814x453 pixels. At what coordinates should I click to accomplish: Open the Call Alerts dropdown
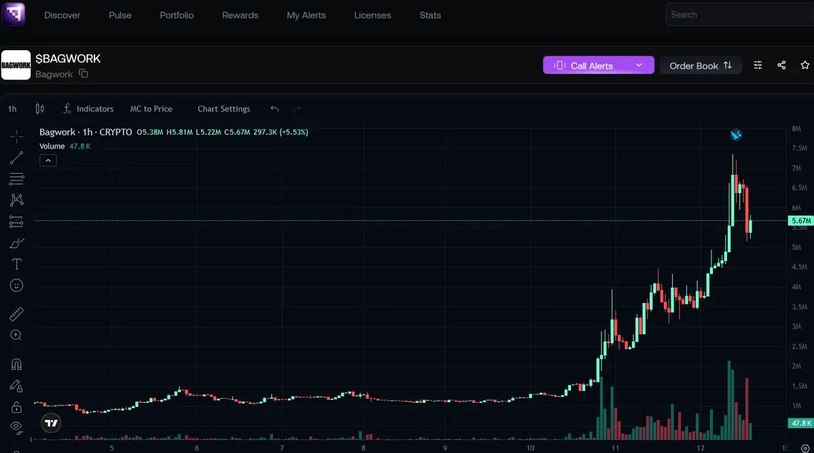(599, 65)
